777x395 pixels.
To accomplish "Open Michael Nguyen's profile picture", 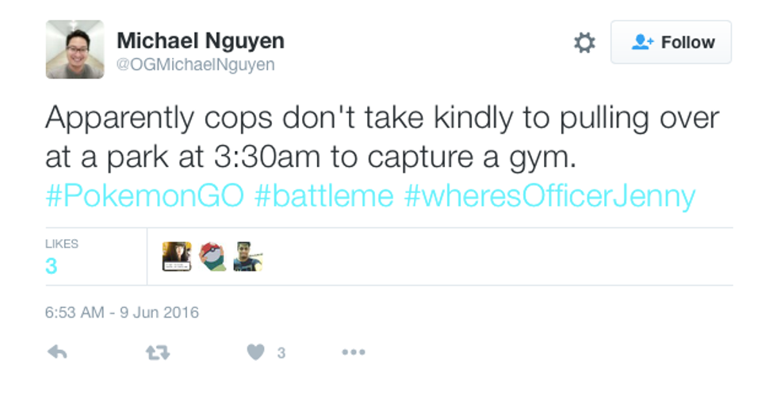I will [x=75, y=49].
